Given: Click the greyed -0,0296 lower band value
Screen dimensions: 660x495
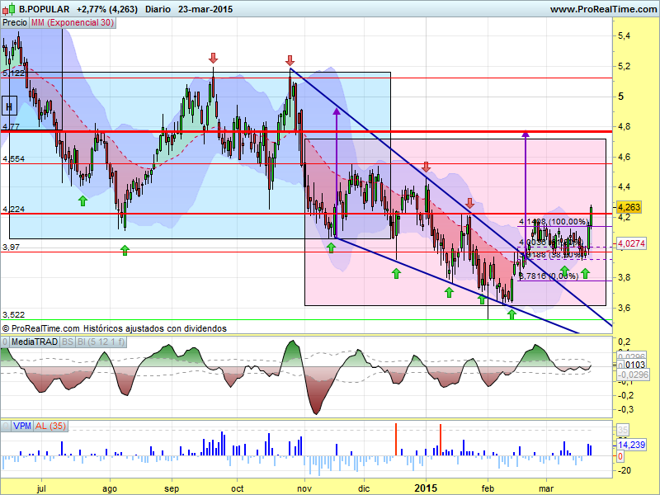Looking at the screenshot, I should [x=633, y=375].
